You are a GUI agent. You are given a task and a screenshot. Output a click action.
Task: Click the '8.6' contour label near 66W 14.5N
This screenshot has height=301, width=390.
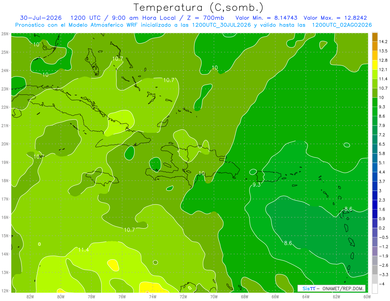[288, 243]
